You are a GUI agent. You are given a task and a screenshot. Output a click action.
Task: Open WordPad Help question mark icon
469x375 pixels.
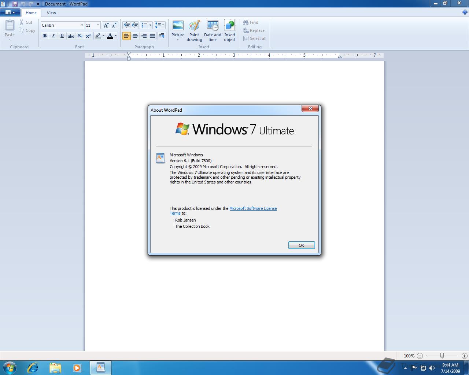point(465,12)
